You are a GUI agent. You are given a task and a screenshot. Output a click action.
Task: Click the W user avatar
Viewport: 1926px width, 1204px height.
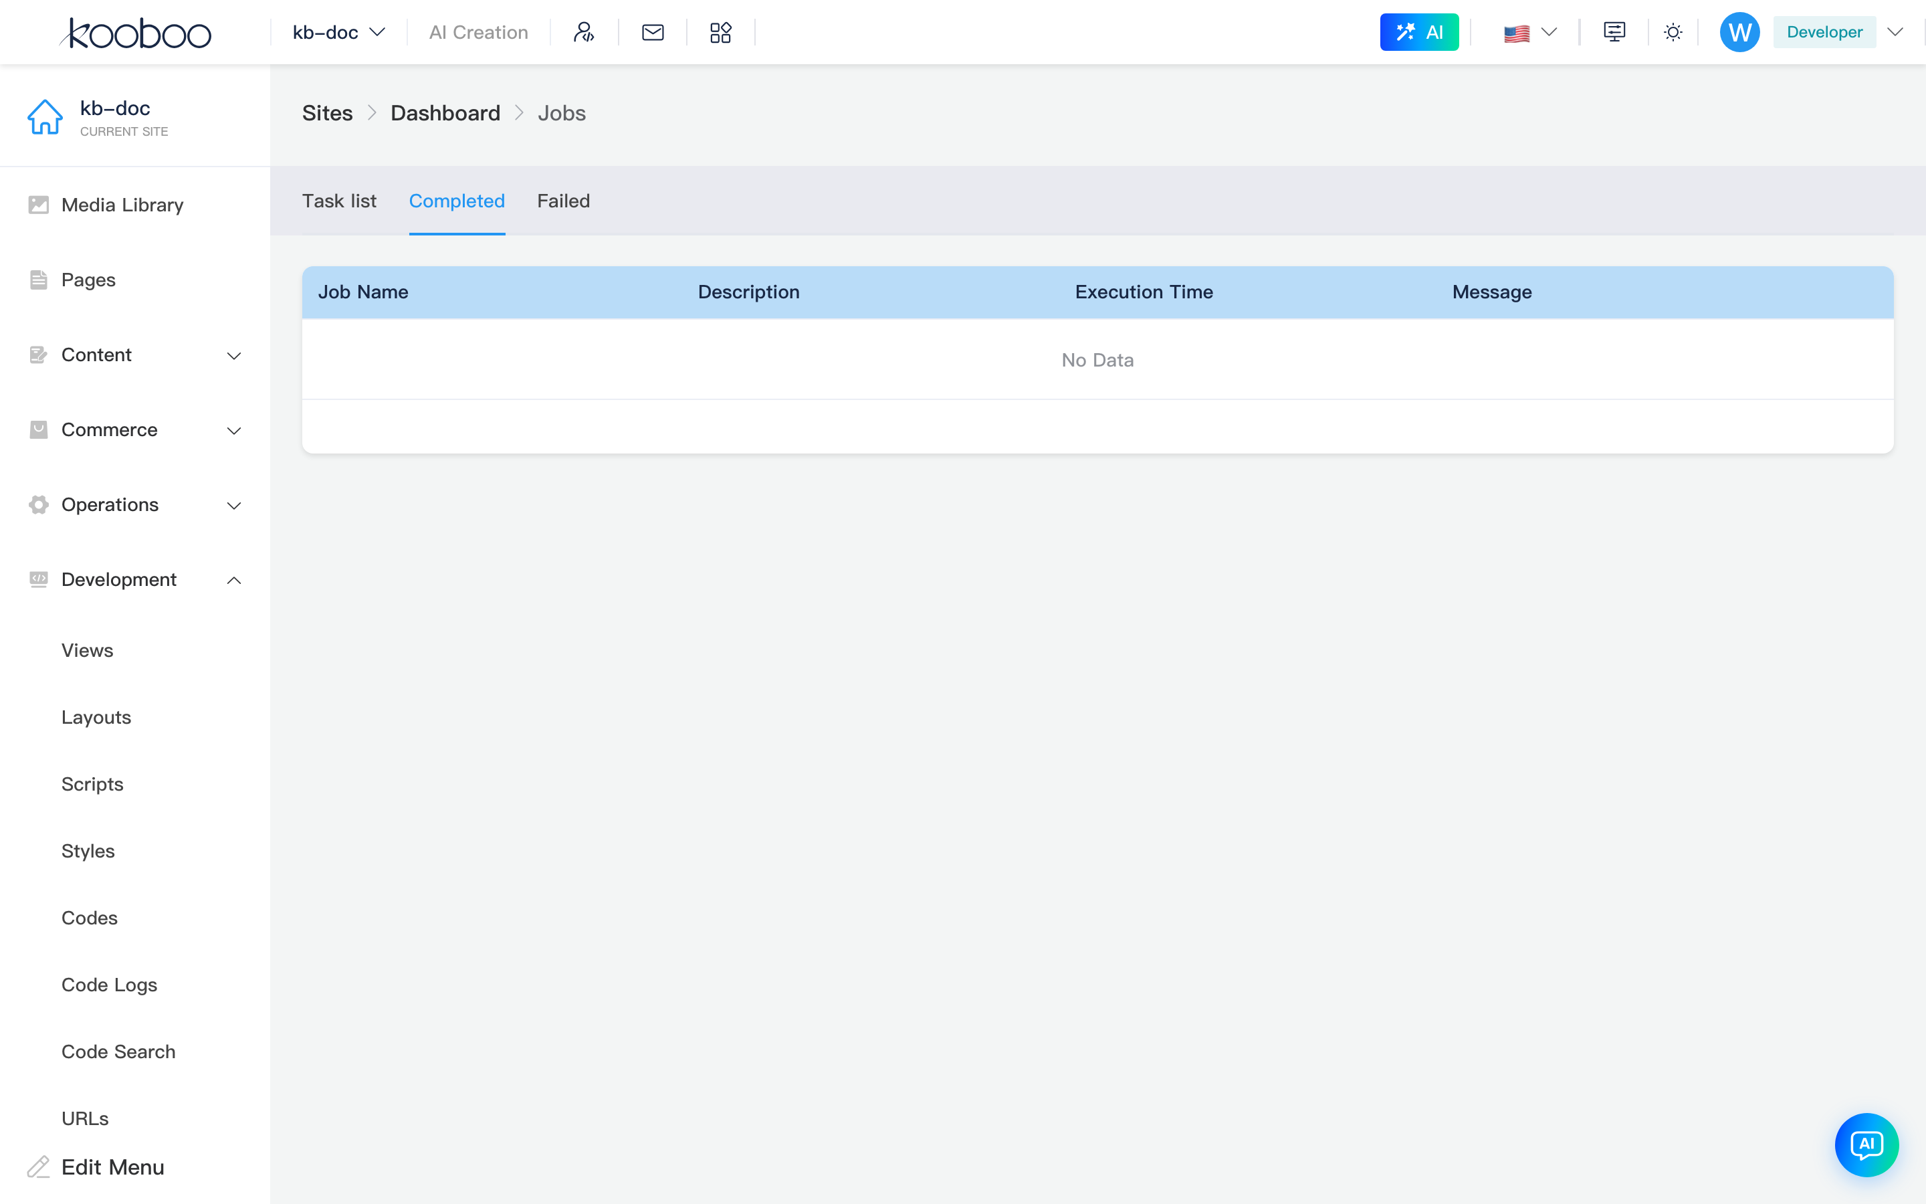pos(1740,33)
